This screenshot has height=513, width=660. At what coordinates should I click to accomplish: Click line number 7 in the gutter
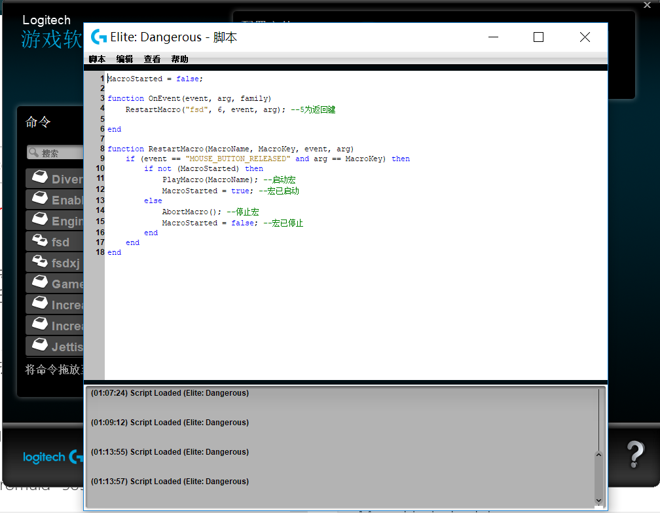(102, 139)
